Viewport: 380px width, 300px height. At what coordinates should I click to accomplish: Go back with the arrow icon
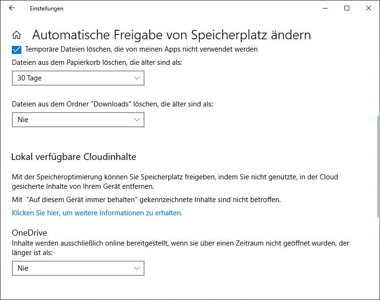[11, 8]
